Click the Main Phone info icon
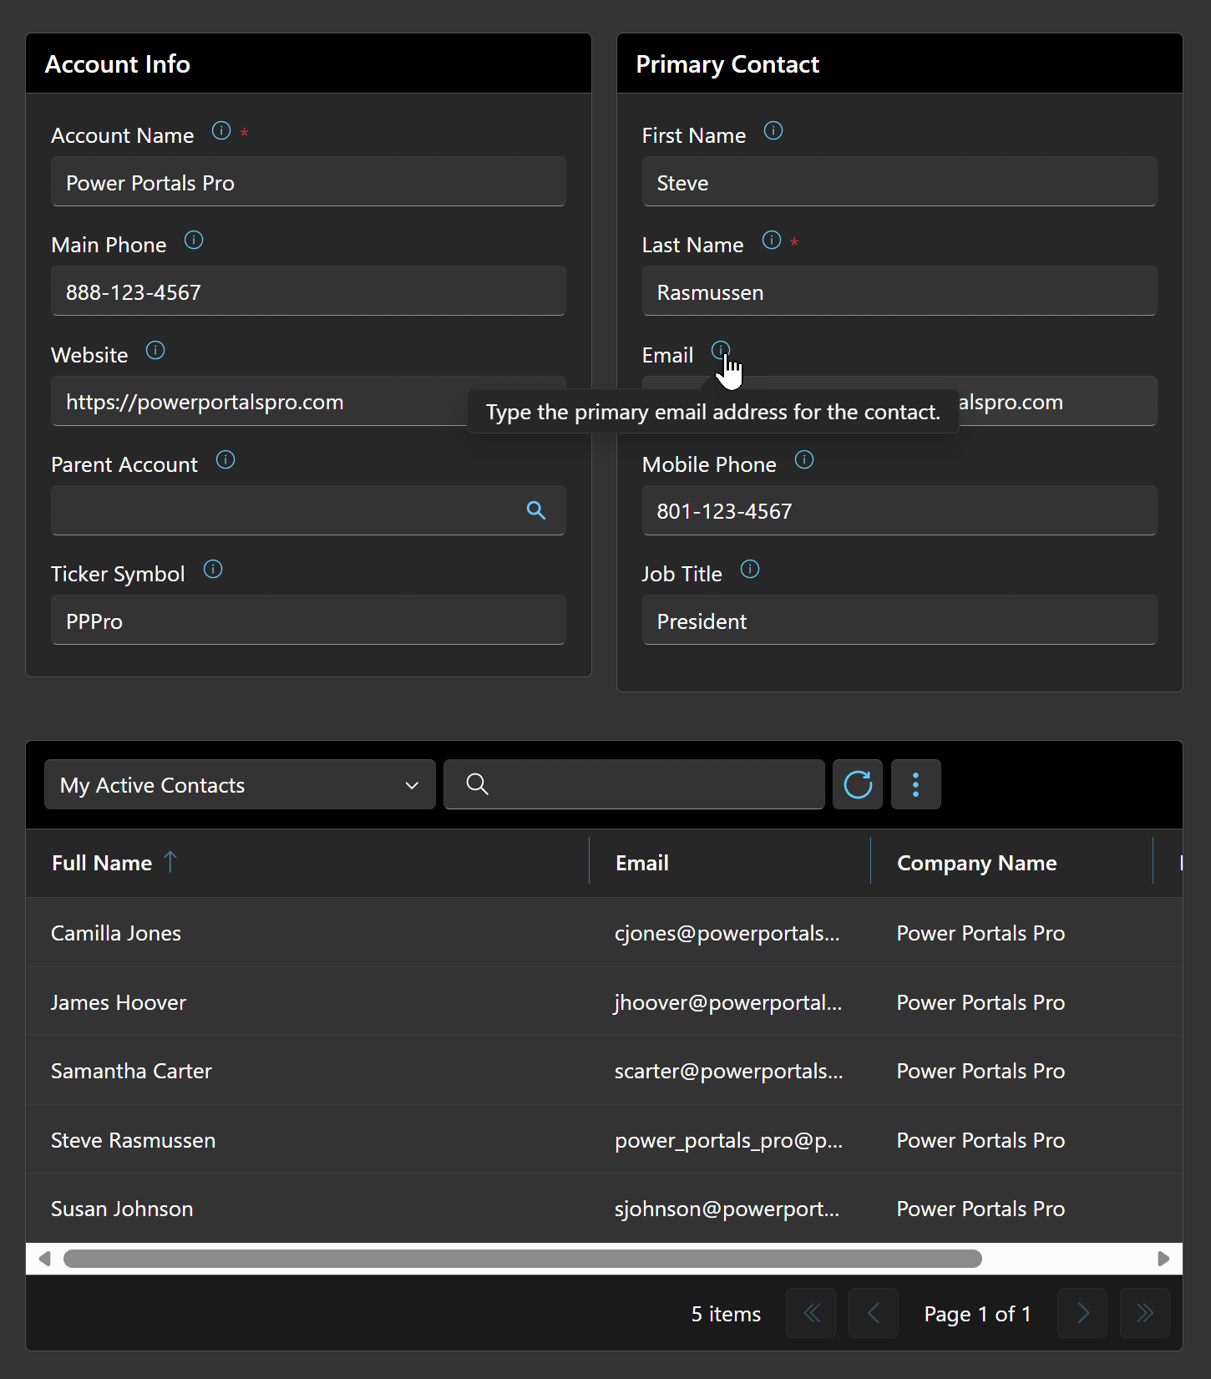 click(x=194, y=241)
